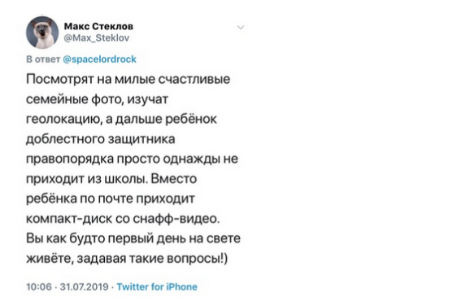Open Макс Стеклов profile name

[98, 26]
